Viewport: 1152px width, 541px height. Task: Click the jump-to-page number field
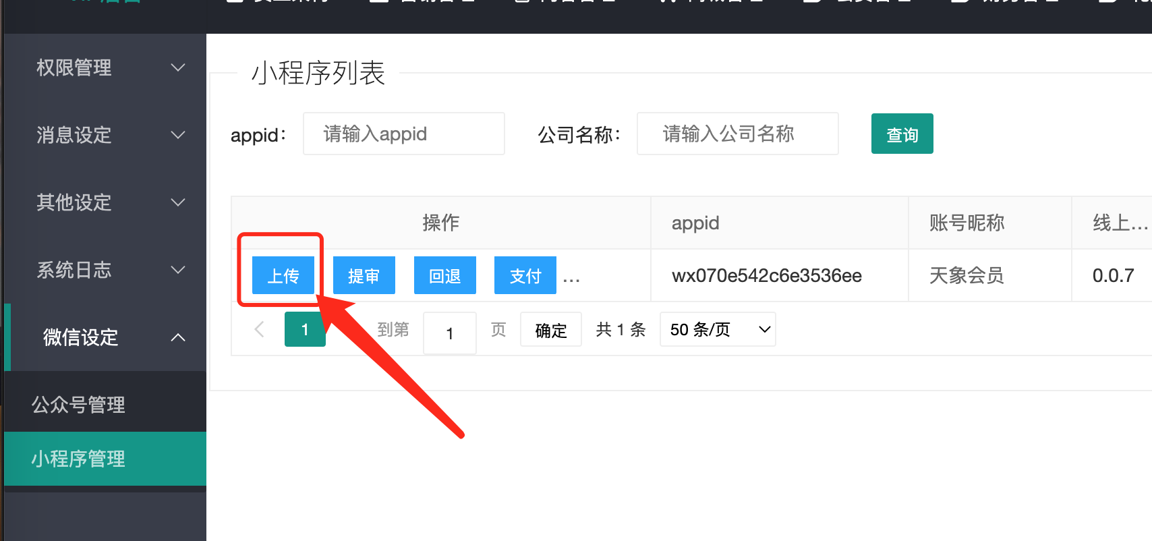tap(449, 333)
